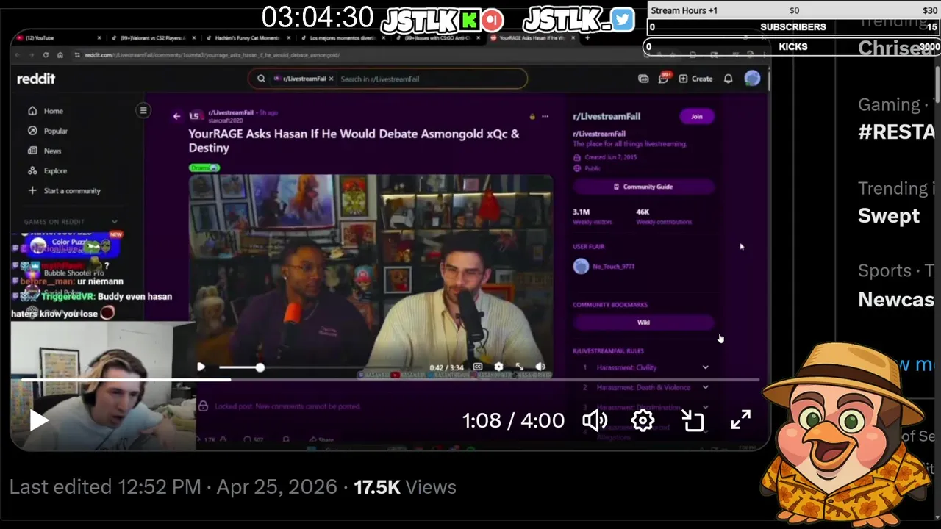This screenshot has height=529, width=941.
Task: Open the post's three-dot options menu
Action: coord(545,116)
